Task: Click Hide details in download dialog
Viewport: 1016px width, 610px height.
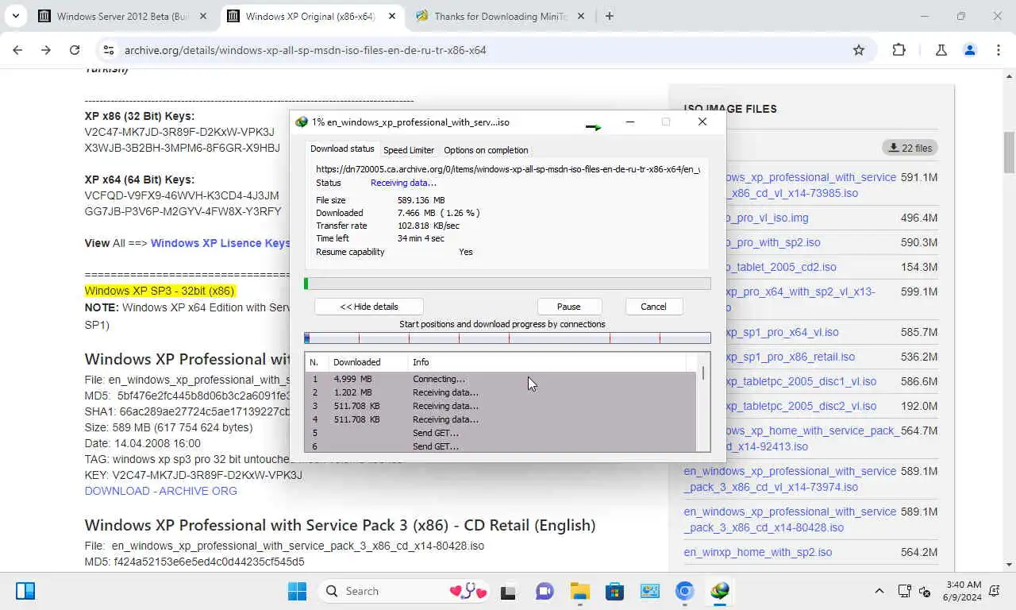Action: tap(369, 307)
